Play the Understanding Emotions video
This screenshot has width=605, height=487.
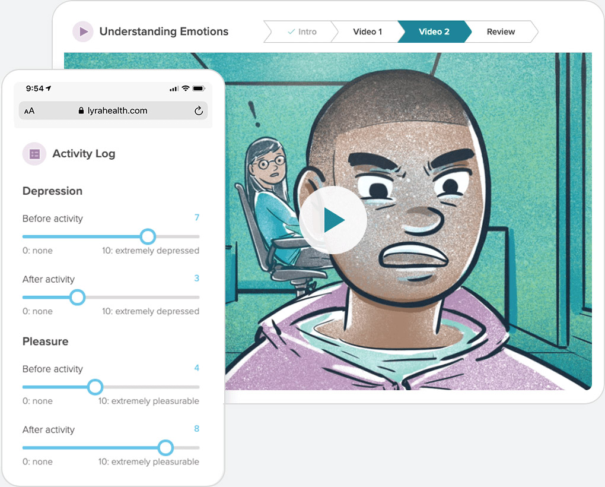point(333,220)
